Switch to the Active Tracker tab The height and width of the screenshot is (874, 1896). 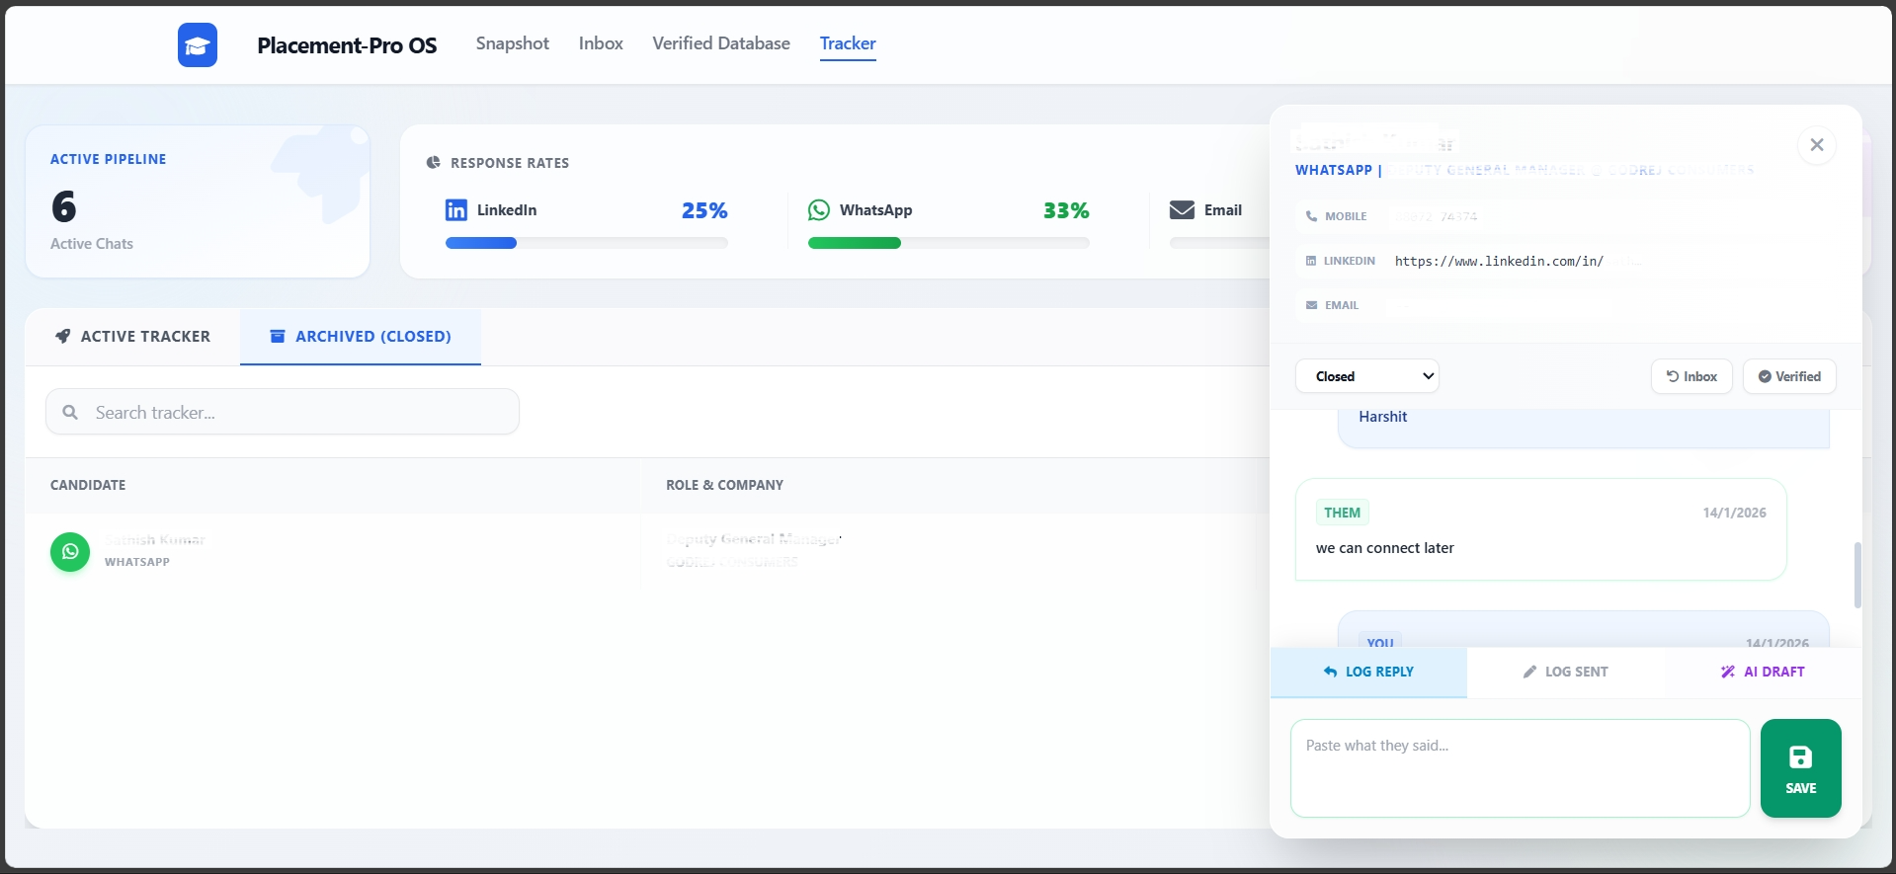(x=133, y=337)
